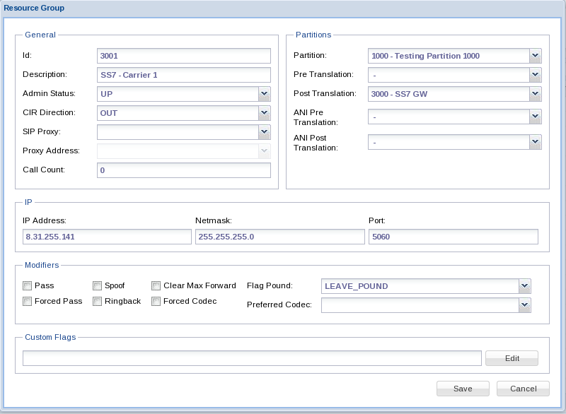Click the Custom Flags text field
This screenshot has height=414, width=566.
click(x=252, y=358)
